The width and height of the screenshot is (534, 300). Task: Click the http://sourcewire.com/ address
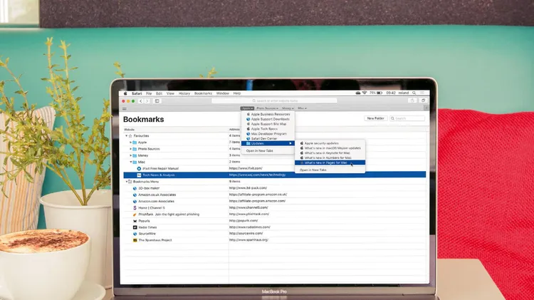coord(246,234)
